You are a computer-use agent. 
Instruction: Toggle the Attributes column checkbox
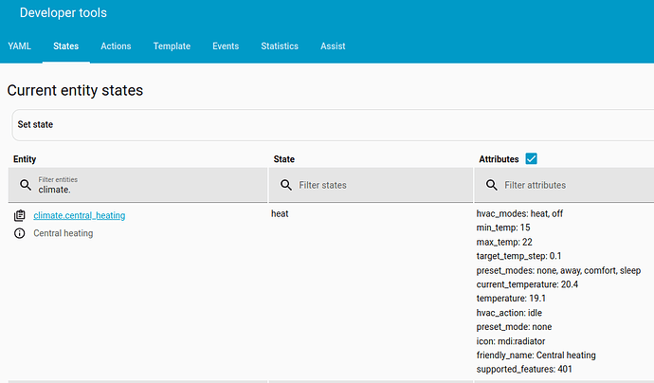tap(531, 159)
